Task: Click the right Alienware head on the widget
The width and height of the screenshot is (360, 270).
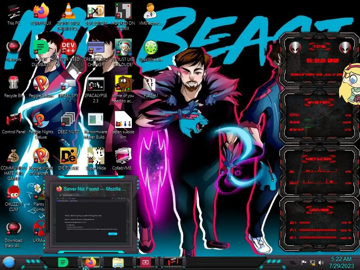Action: [345, 48]
